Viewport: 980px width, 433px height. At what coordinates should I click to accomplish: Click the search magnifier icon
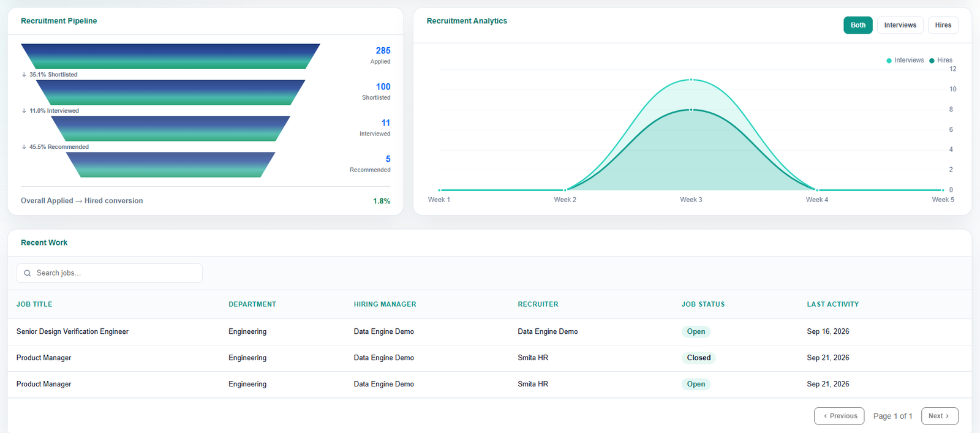tap(28, 273)
